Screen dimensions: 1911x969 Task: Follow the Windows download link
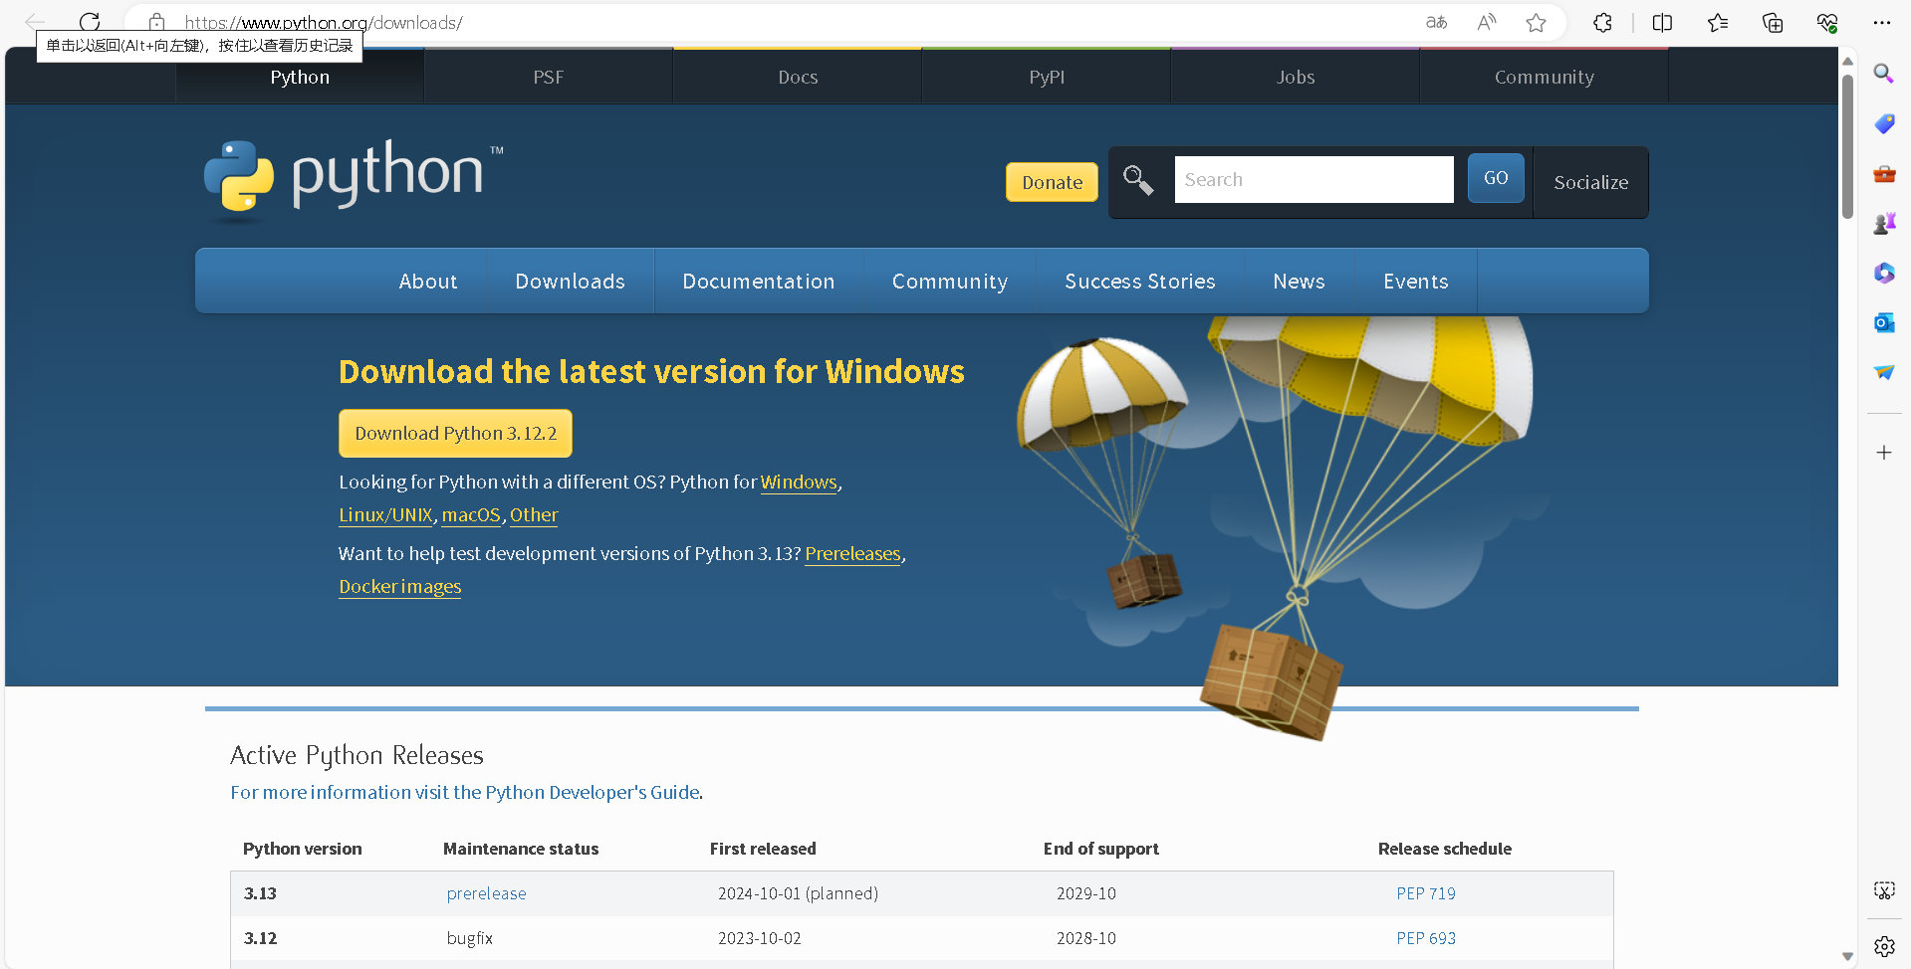point(799,483)
